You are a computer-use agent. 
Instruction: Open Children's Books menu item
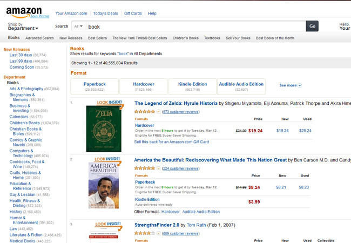[x=186, y=38]
